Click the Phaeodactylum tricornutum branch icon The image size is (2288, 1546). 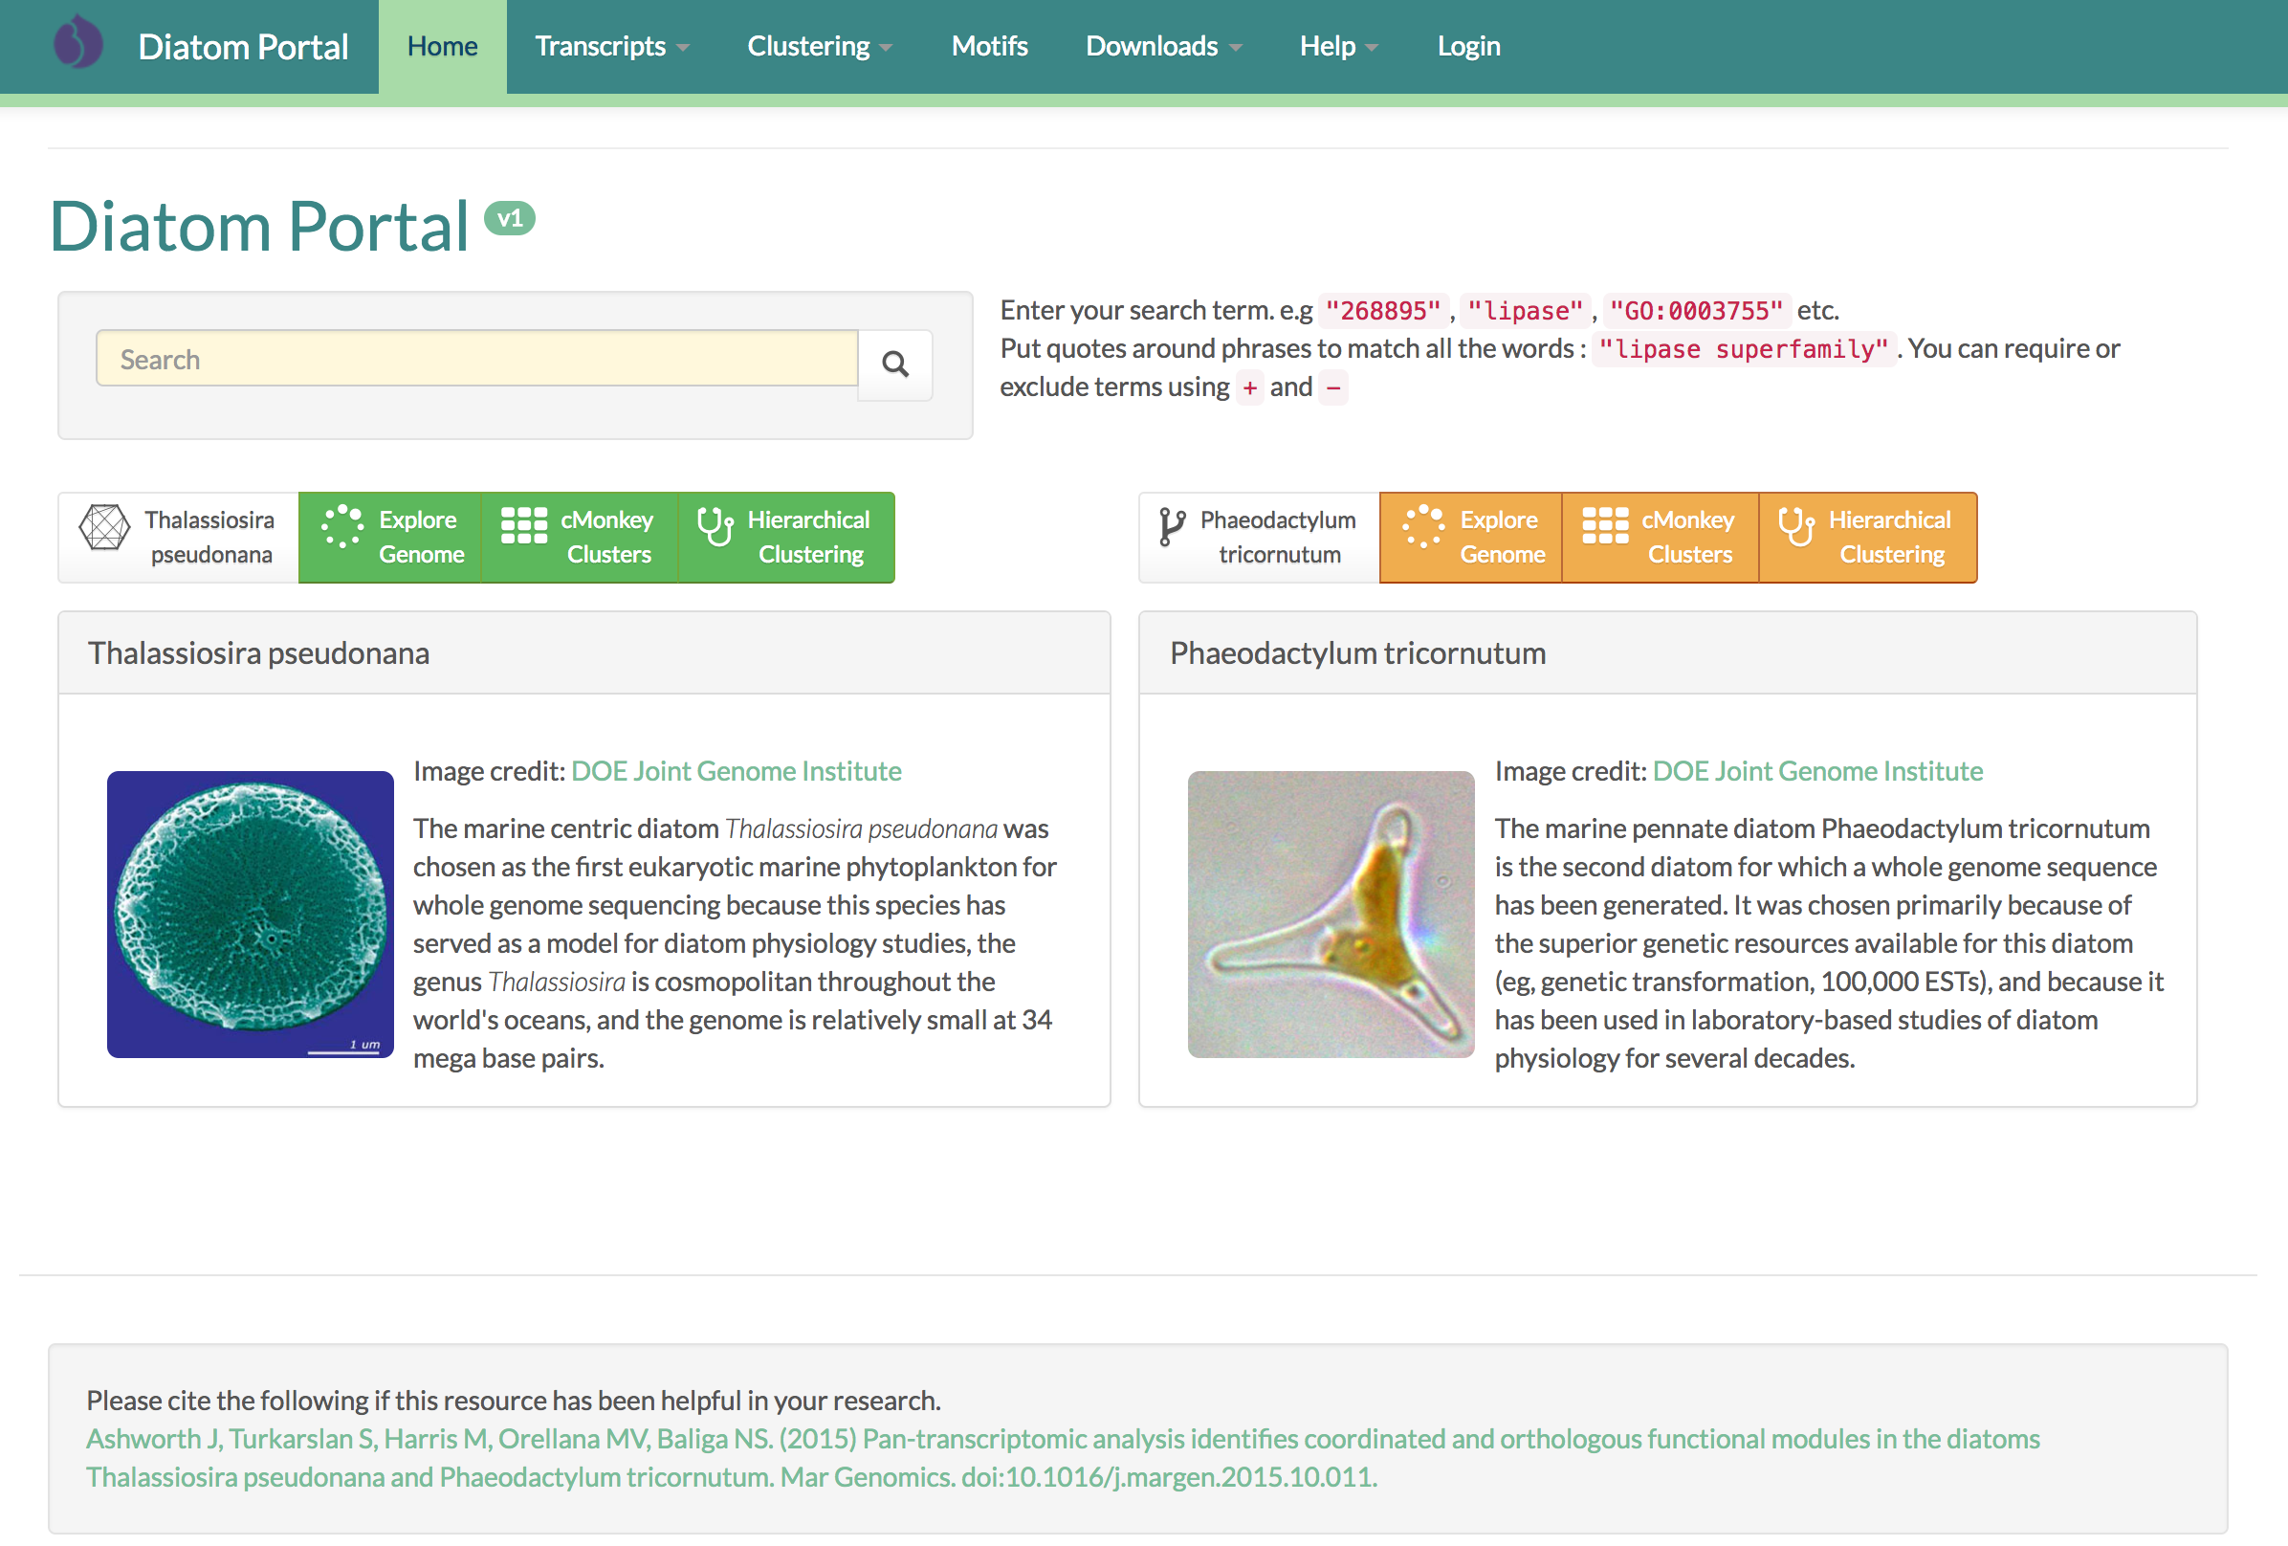pos(1171,527)
